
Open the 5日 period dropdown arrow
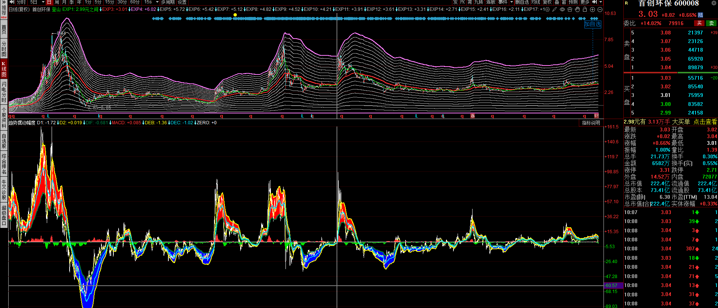[x=43, y=2]
